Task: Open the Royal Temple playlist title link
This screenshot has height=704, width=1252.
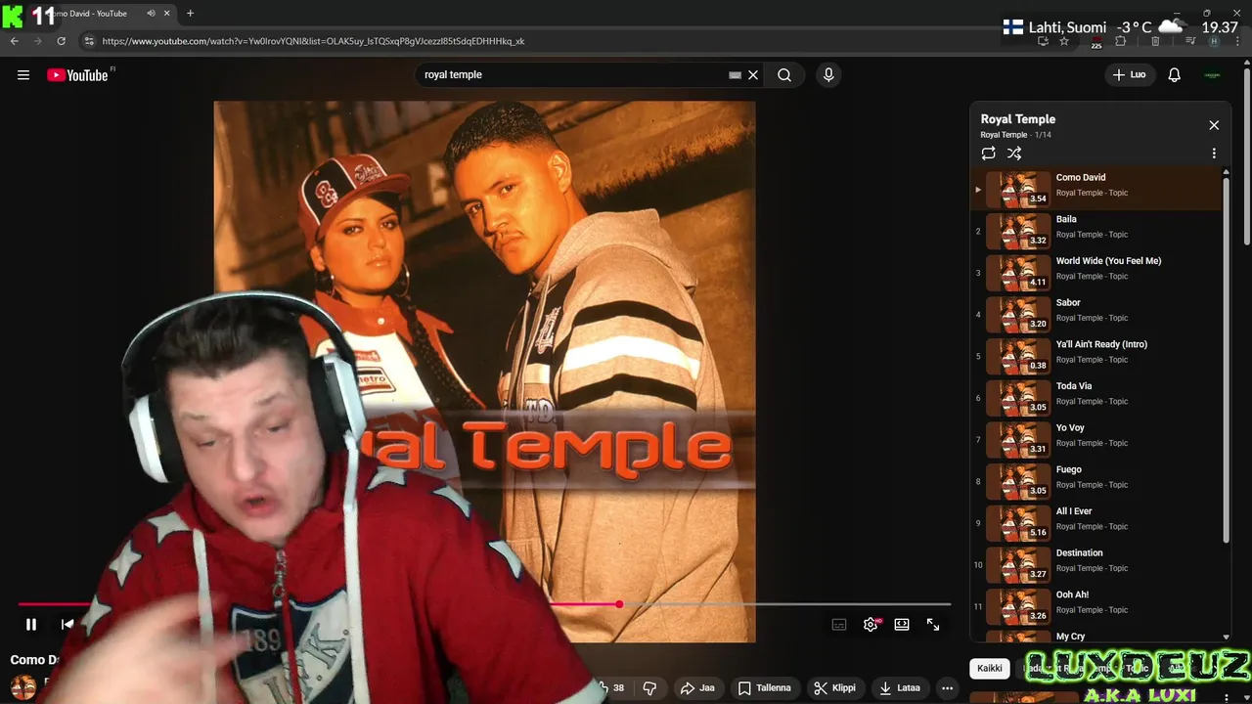Action: click(x=1018, y=119)
